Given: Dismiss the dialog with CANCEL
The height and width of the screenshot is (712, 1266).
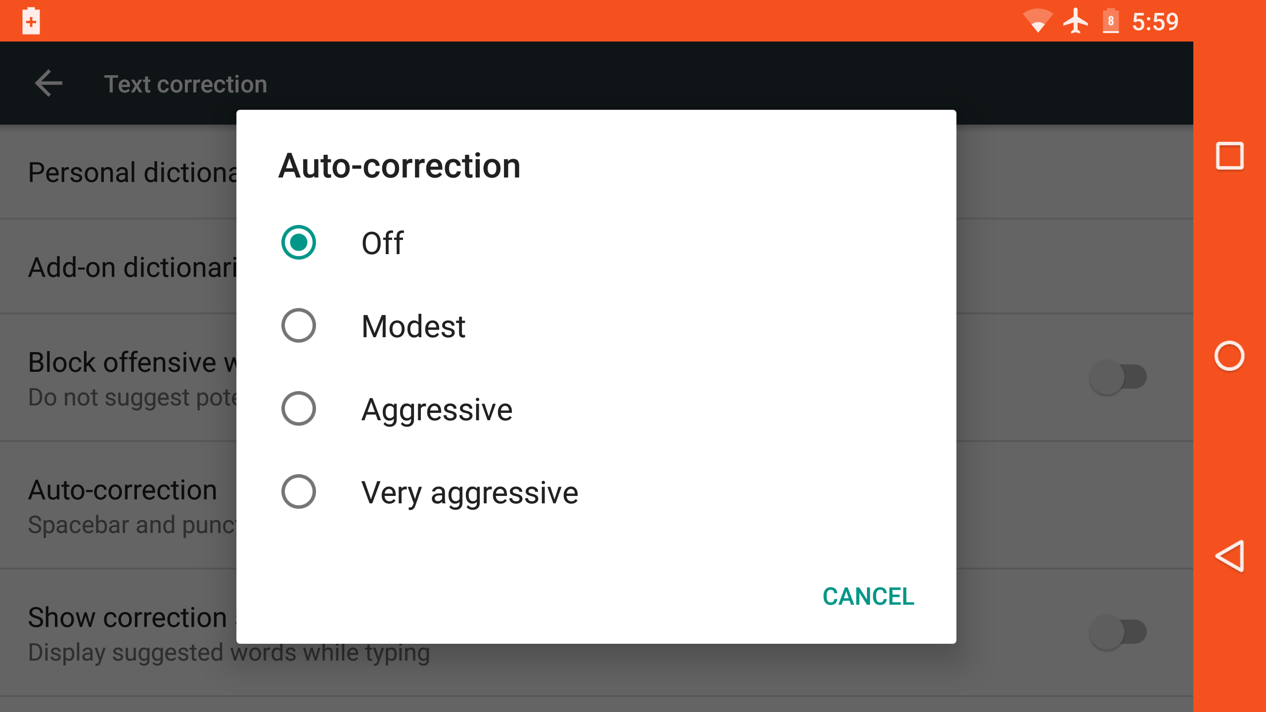Looking at the screenshot, I should [x=868, y=596].
